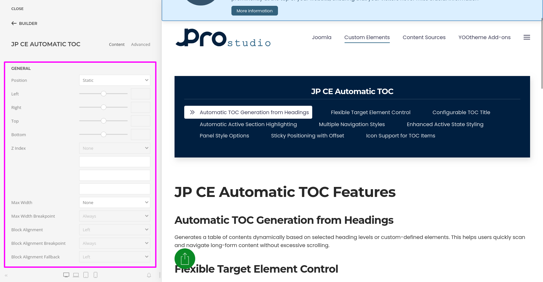Image resolution: width=543 pixels, height=282 pixels.
Task: Open Content Sources navigation menu
Action: 424,38
